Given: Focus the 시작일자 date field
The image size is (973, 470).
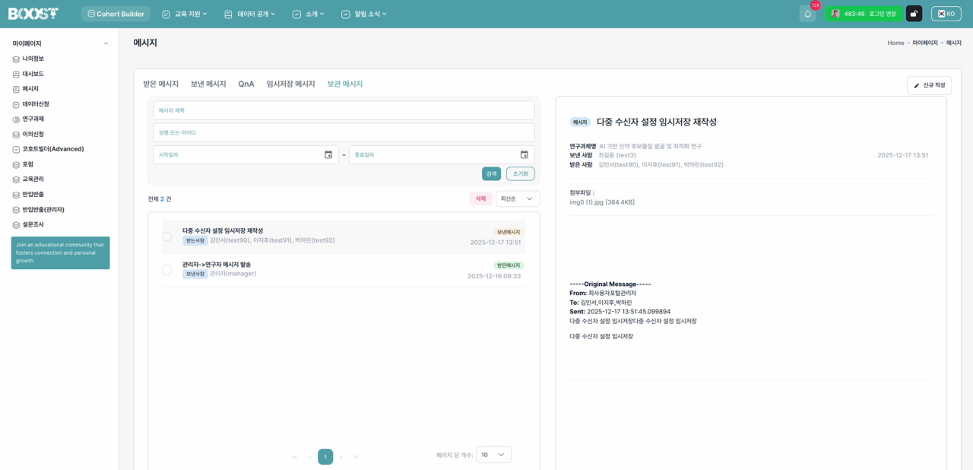Looking at the screenshot, I should point(246,154).
